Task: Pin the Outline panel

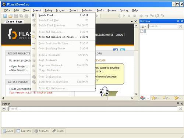Action: pyautogui.click(x=178, y=21)
